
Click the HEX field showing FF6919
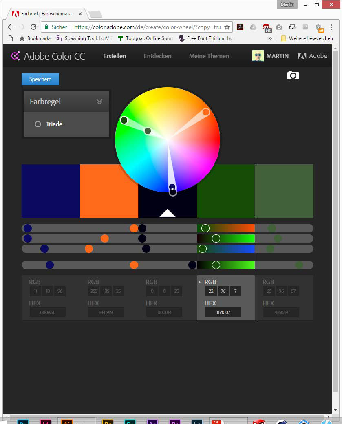[x=106, y=312]
